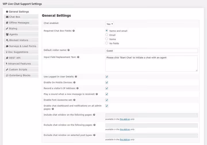Viewport: 207px width, 145px height.
Task: Select the 'Name' radio option
Action: tap(107, 39)
